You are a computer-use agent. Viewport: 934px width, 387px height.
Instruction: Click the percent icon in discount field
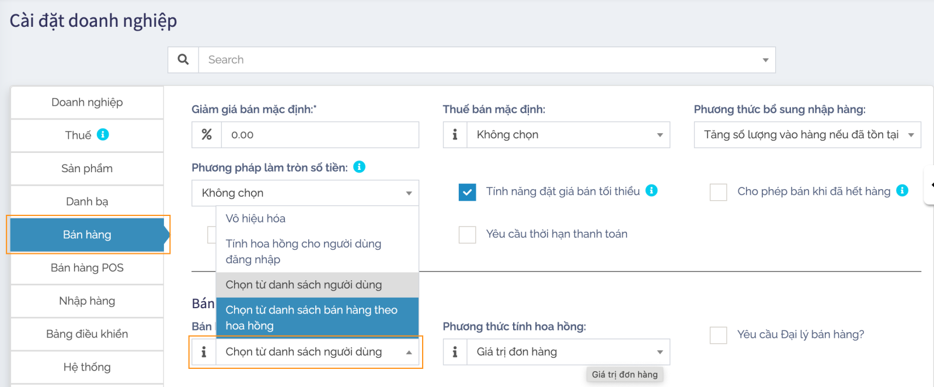coord(207,135)
